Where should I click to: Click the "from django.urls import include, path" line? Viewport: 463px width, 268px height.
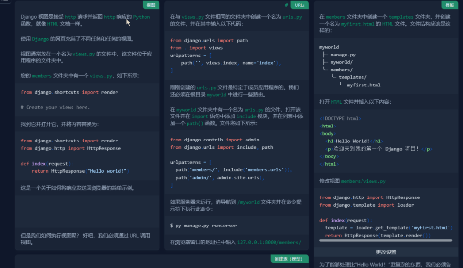[x=221, y=147]
